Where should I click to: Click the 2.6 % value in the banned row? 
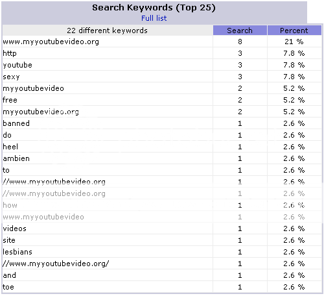[x=294, y=123]
